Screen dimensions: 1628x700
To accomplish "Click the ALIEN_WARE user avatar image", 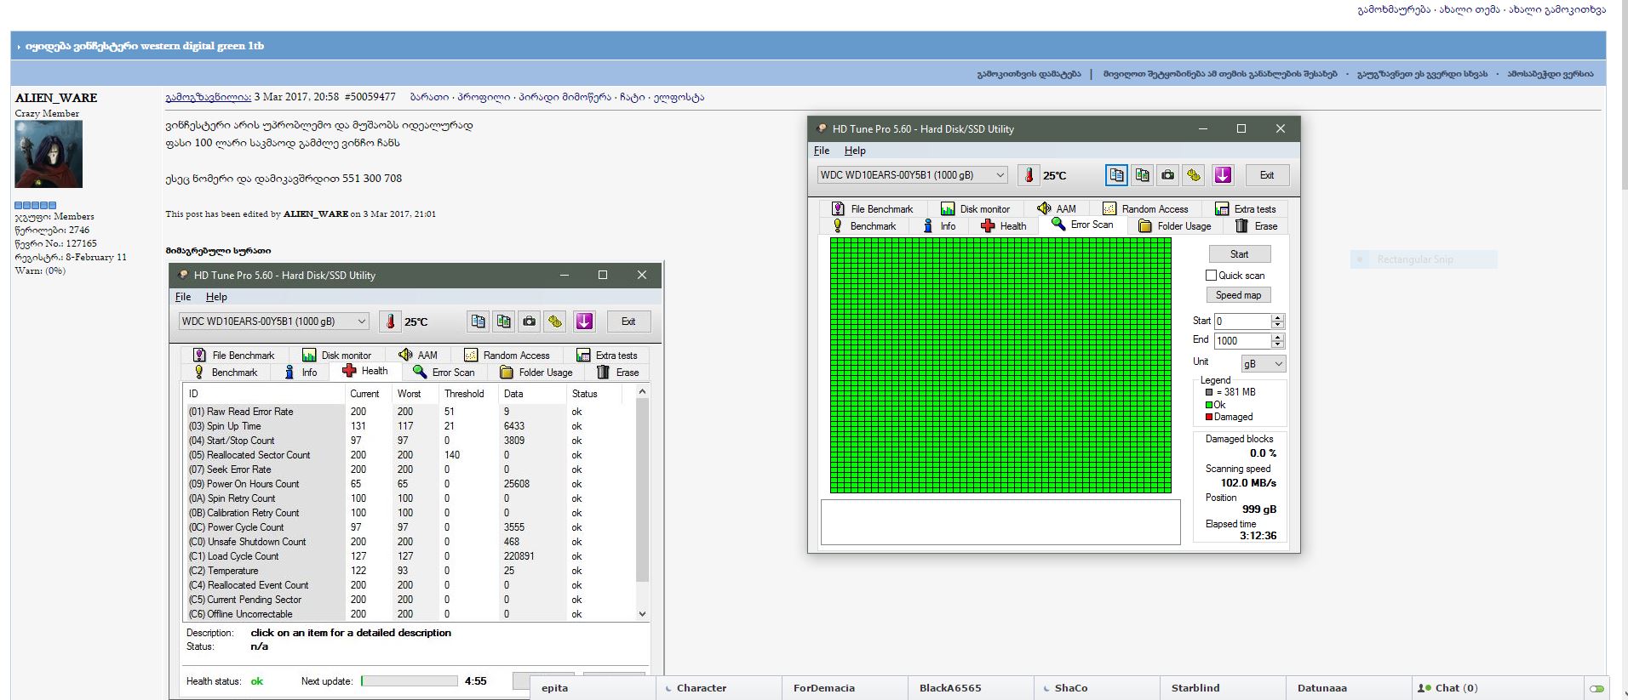I will [x=49, y=154].
